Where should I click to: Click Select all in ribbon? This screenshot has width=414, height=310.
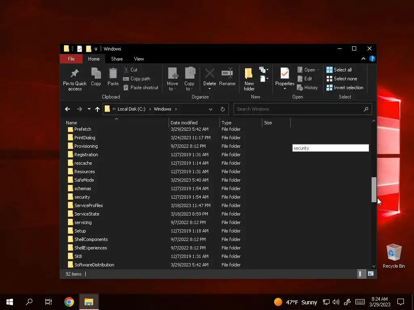click(339, 70)
